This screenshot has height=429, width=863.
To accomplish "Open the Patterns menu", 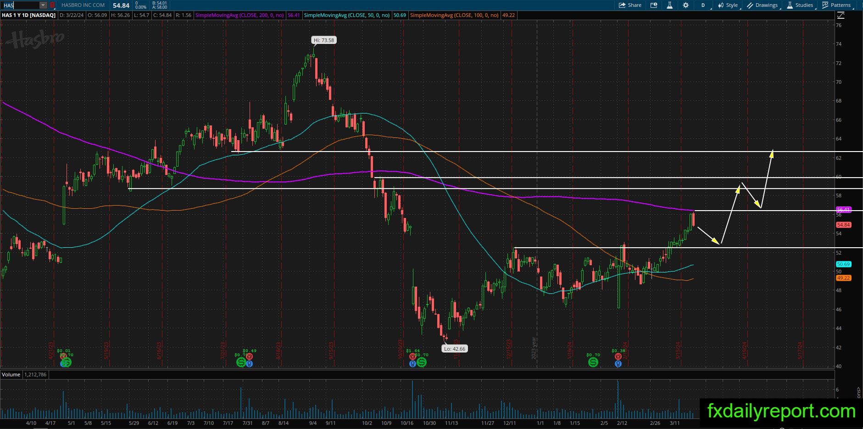I will pos(836,5).
